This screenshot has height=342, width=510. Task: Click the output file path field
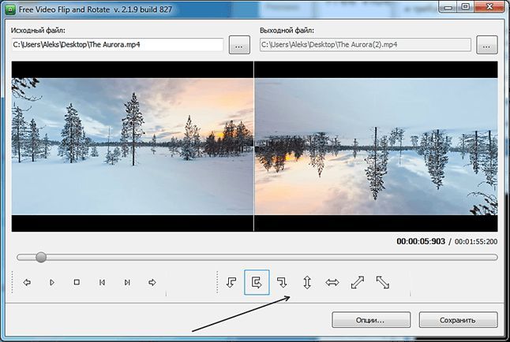(x=366, y=45)
